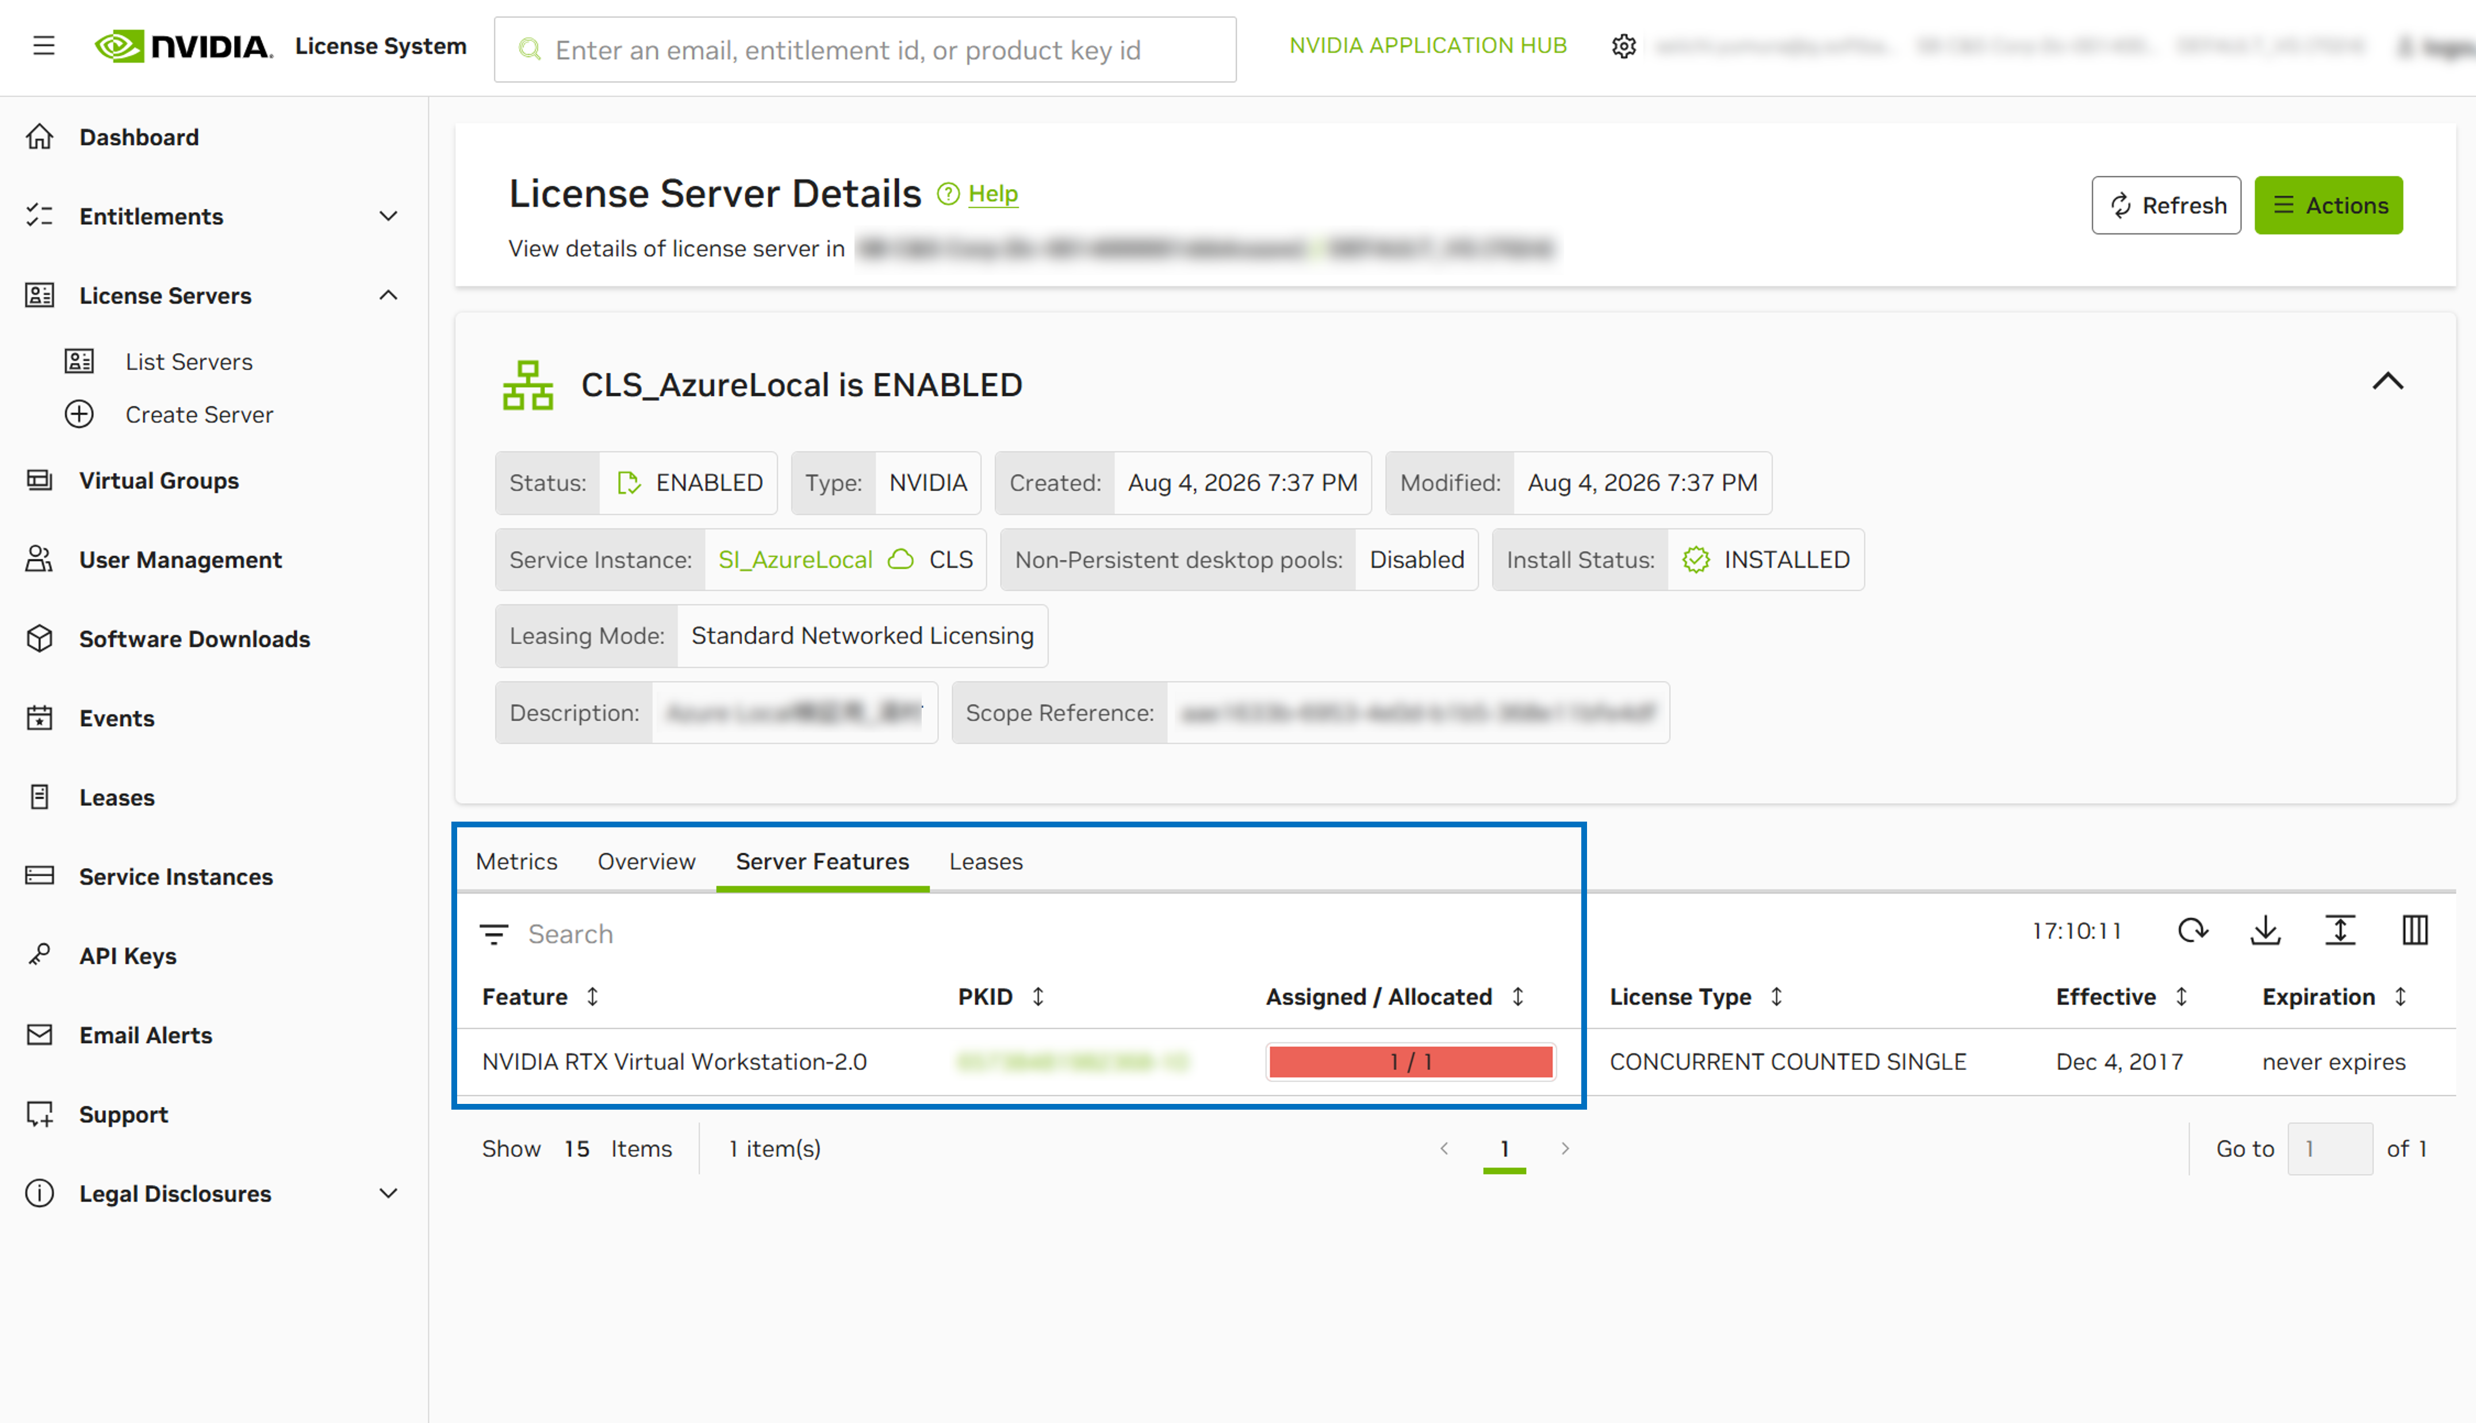The width and height of the screenshot is (2476, 1423).
Task: Focus the table Search field
Action: (x=570, y=934)
